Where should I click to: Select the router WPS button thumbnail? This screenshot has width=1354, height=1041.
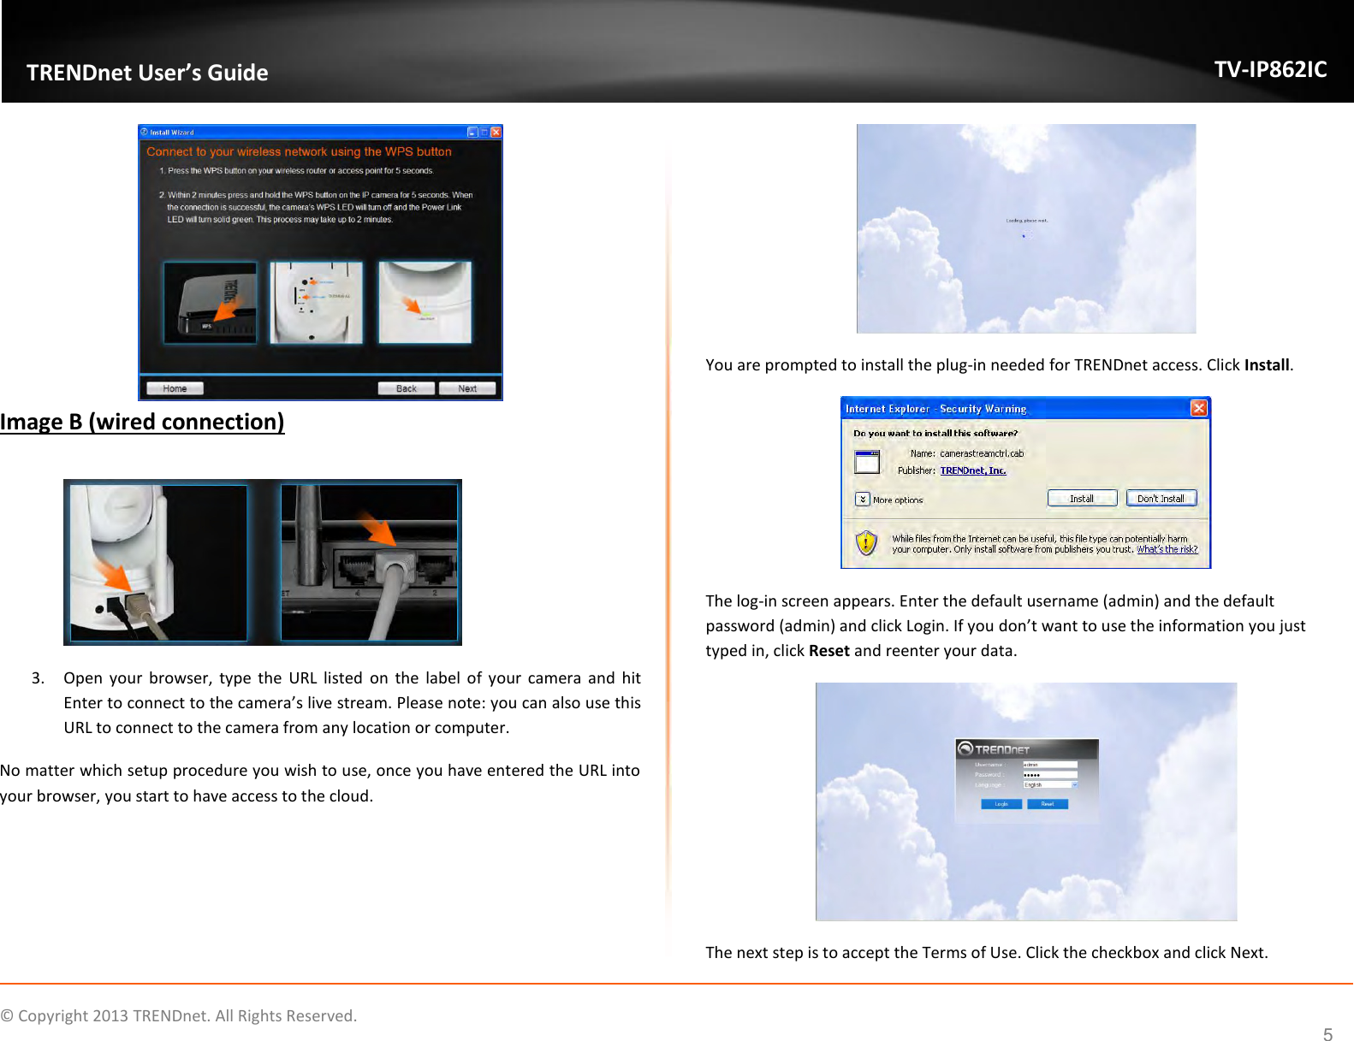pyautogui.click(x=211, y=303)
